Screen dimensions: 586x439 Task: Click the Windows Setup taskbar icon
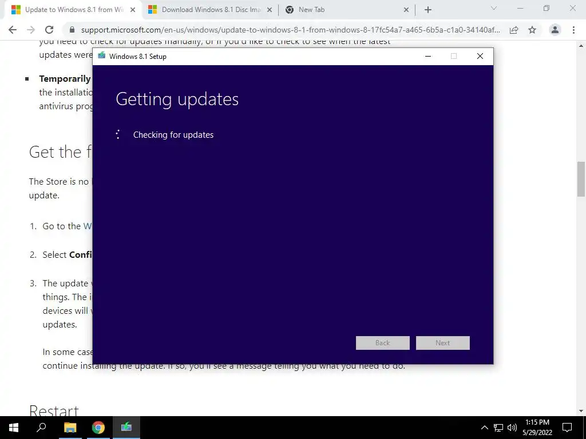[x=126, y=428]
